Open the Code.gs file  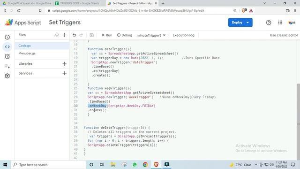42,46
